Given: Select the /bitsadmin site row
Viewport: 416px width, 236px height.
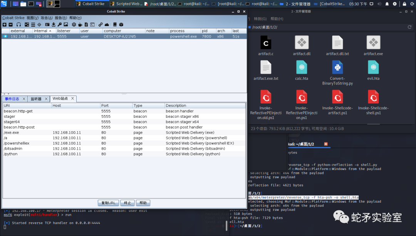Looking at the screenshot, I should 124,149.
